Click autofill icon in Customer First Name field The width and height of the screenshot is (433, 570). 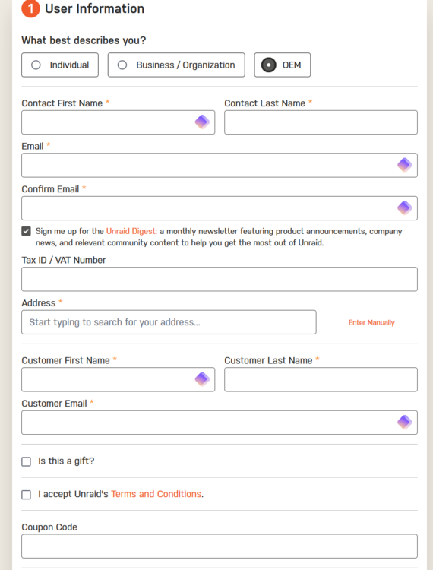202,379
